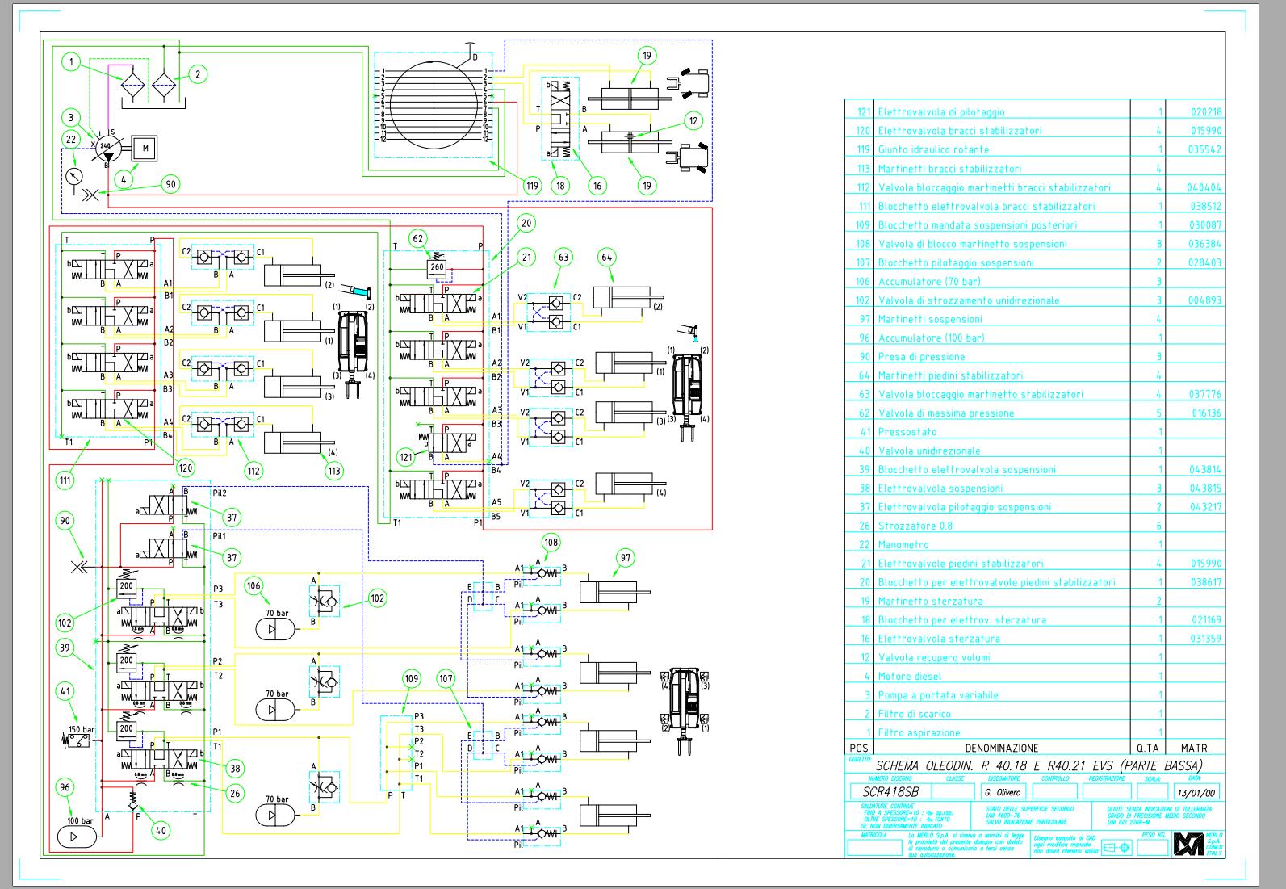Click callout bubble number 1
Screen dimensions: 1286x889
pyautogui.click(x=73, y=61)
